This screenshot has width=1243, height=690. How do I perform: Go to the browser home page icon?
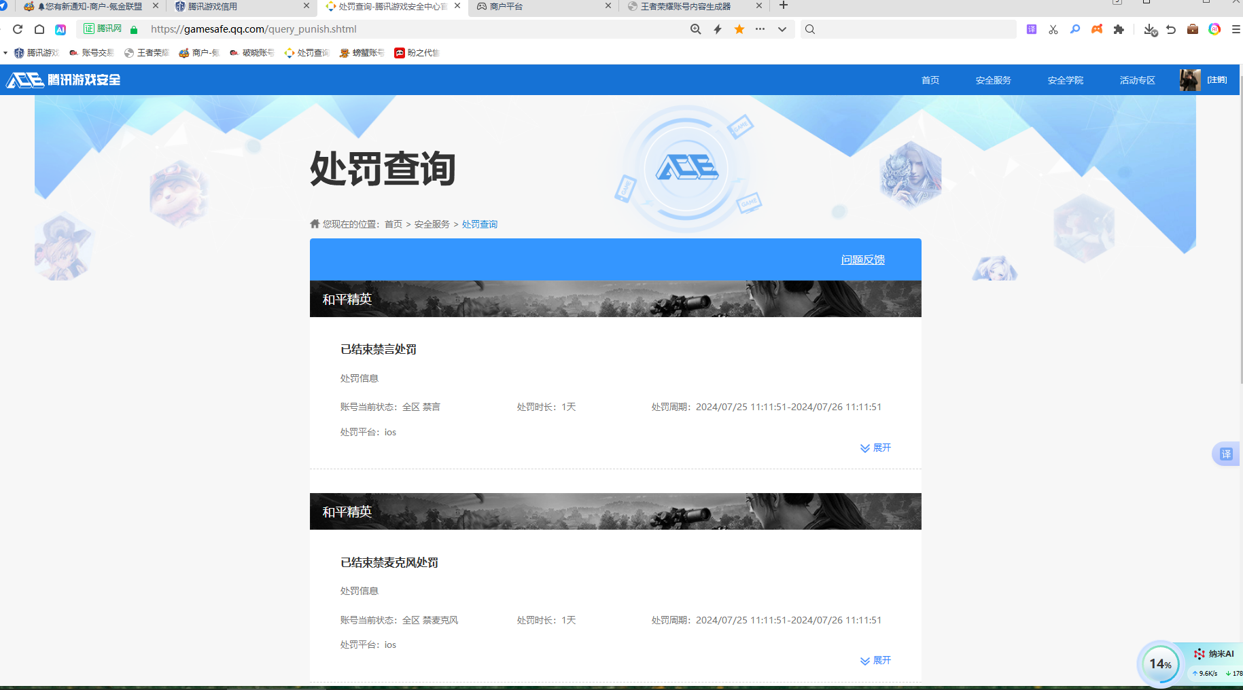coord(39,29)
